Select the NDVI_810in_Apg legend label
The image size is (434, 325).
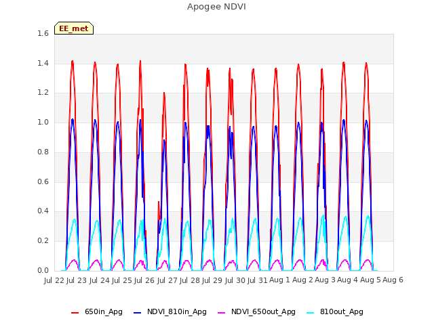(x=177, y=312)
